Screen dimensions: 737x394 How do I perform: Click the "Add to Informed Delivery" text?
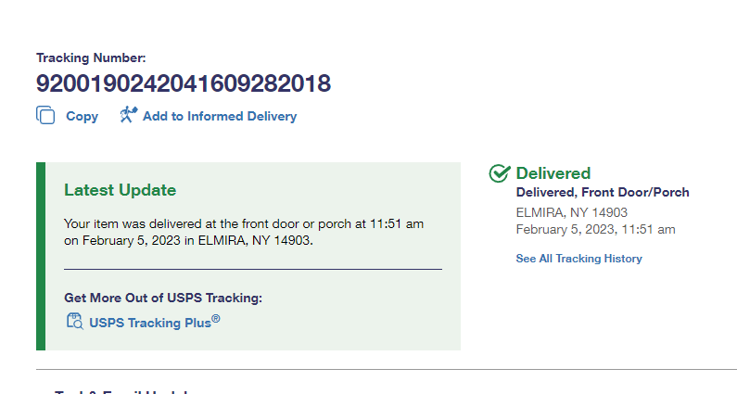tap(220, 116)
